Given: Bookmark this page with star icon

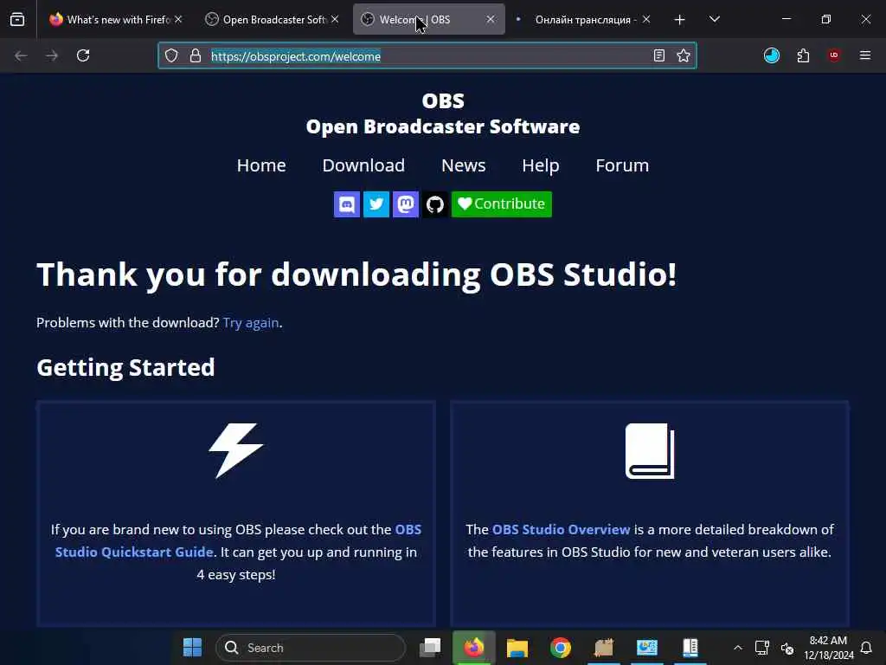Looking at the screenshot, I should 684,55.
